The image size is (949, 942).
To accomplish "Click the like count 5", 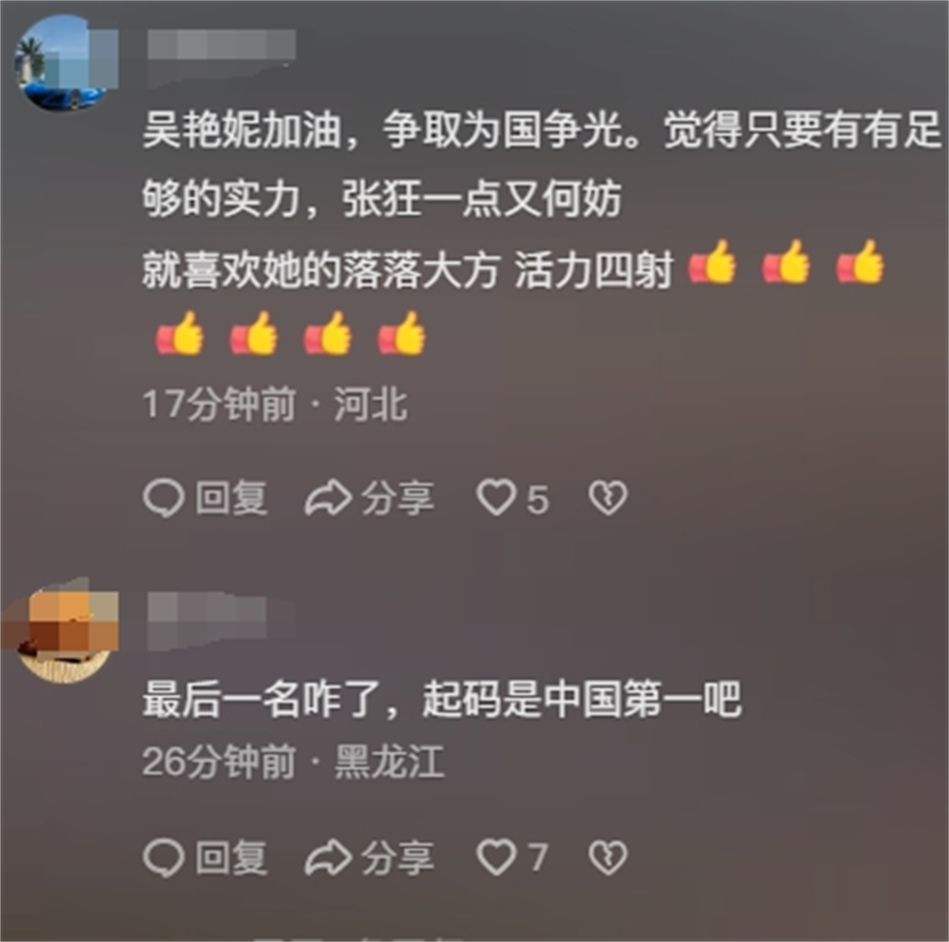I will tap(538, 500).
